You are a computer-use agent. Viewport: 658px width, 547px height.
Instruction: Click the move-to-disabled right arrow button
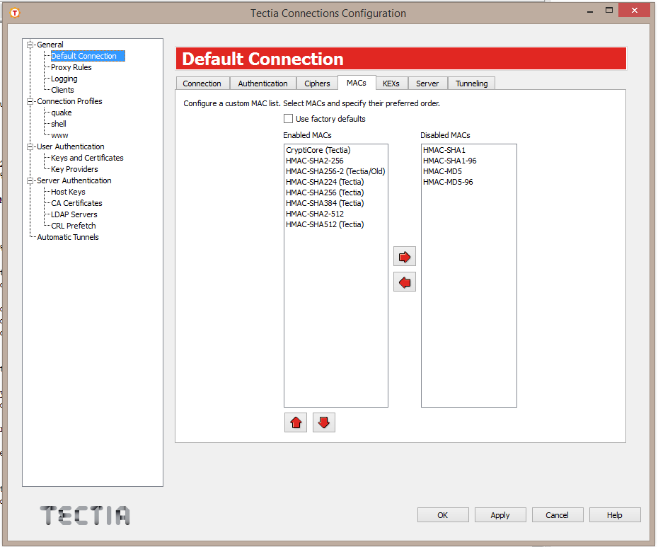coord(405,256)
